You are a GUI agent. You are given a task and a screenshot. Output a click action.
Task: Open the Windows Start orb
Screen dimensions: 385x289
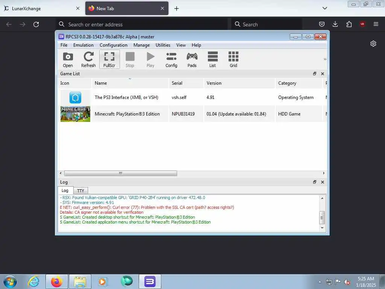click(10, 281)
